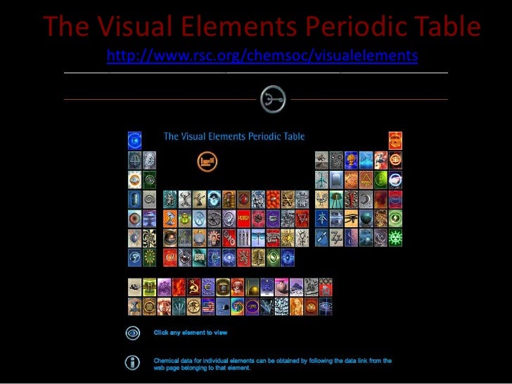Open the dark green Magnesium rings tile
This screenshot has width=512, height=384.
pyautogui.click(x=149, y=180)
